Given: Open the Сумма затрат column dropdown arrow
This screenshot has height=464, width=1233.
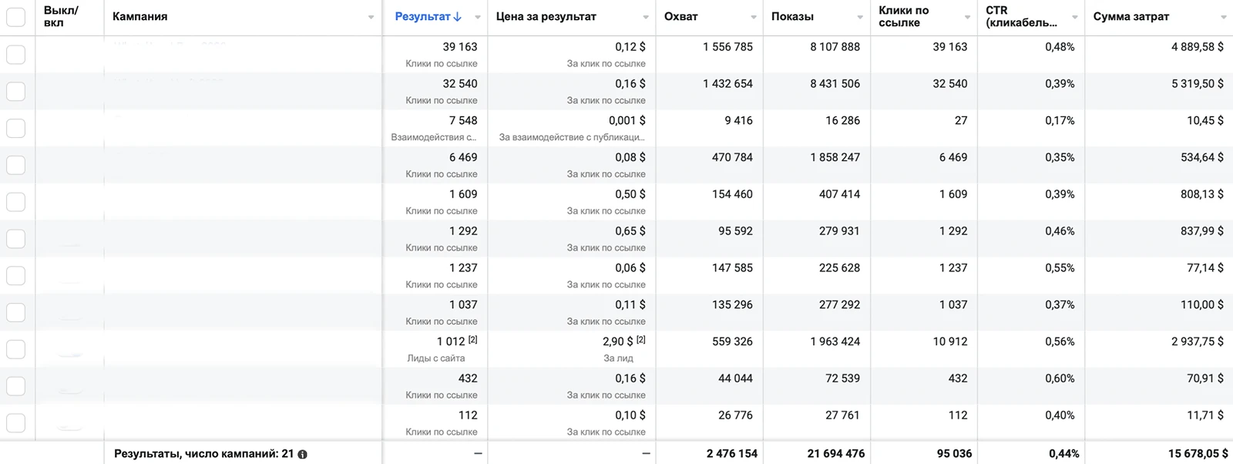Looking at the screenshot, I should click(1223, 17).
